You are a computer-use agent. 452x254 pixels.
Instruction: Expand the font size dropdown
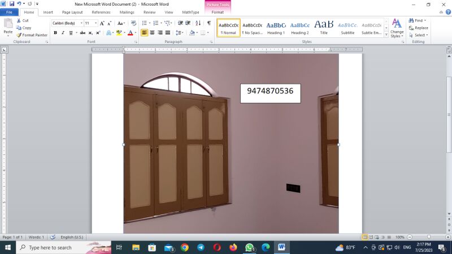click(x=95, y=23)
